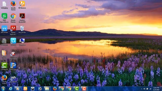Image resolution: width=162 pixels, height=91 pixels.
Task: Open the McAfee folder on desktop
Action: (x=4, y=54)
